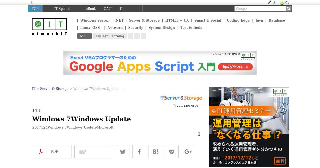Select the AI/Deep Learning tag
This screenshot has width=320, height=168.
110,36
